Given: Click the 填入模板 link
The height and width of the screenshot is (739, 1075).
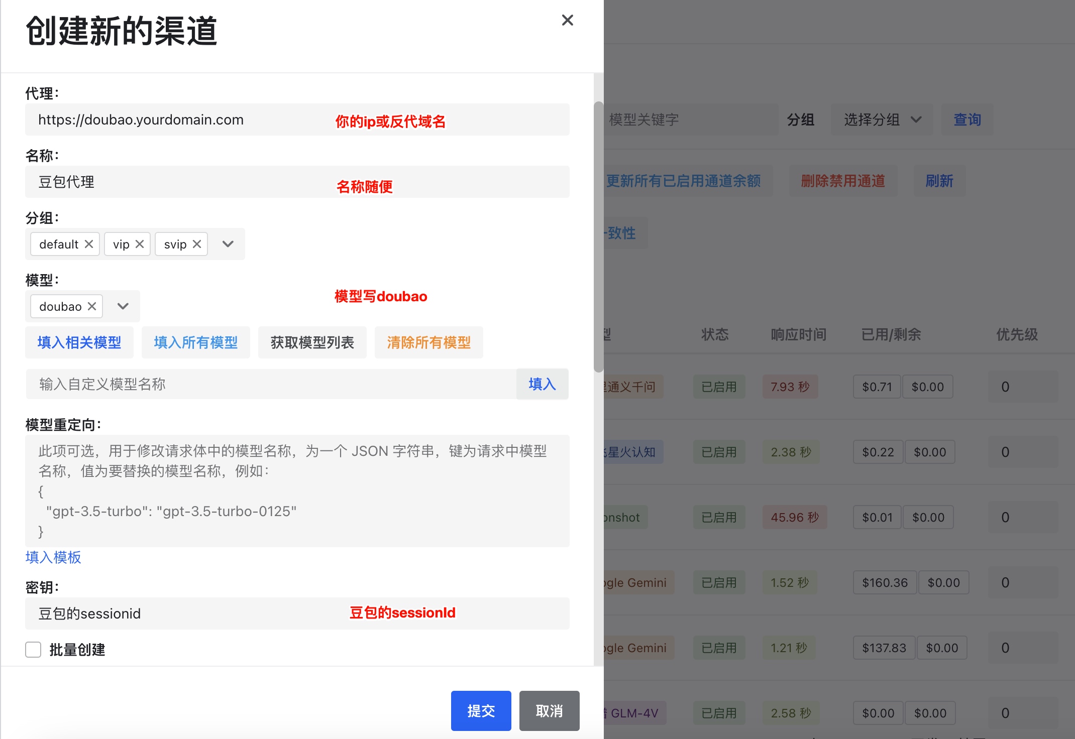Looking at the screenshot, I should [x=53, y=557].
